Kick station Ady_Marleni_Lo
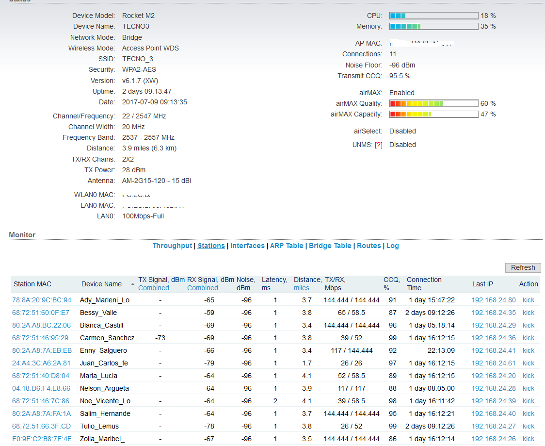The image size is (545, 446). [x=529, y=300]
